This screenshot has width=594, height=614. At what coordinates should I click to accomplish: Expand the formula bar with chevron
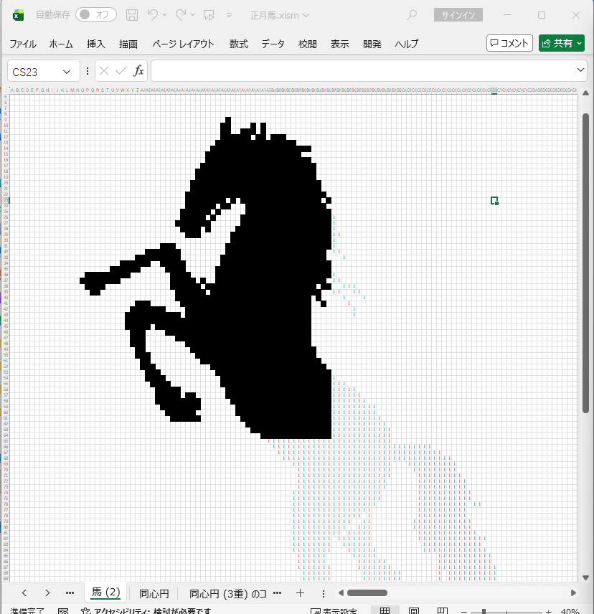581,70
